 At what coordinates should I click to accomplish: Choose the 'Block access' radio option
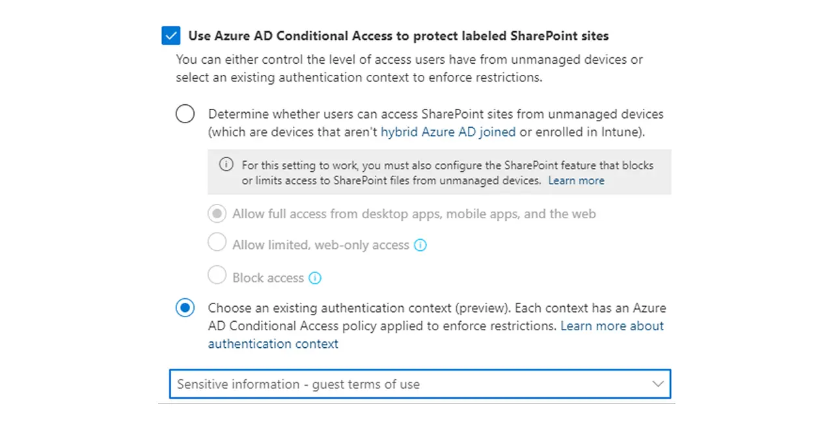point(217,275)
